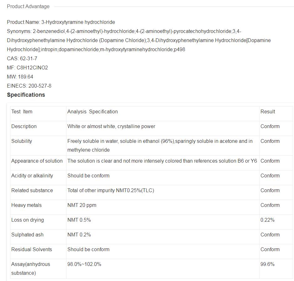Click the NMT 20 ppm specification cell
Image resolution: width=294 pixels, height=281 pixels.
tap(82, 205)
